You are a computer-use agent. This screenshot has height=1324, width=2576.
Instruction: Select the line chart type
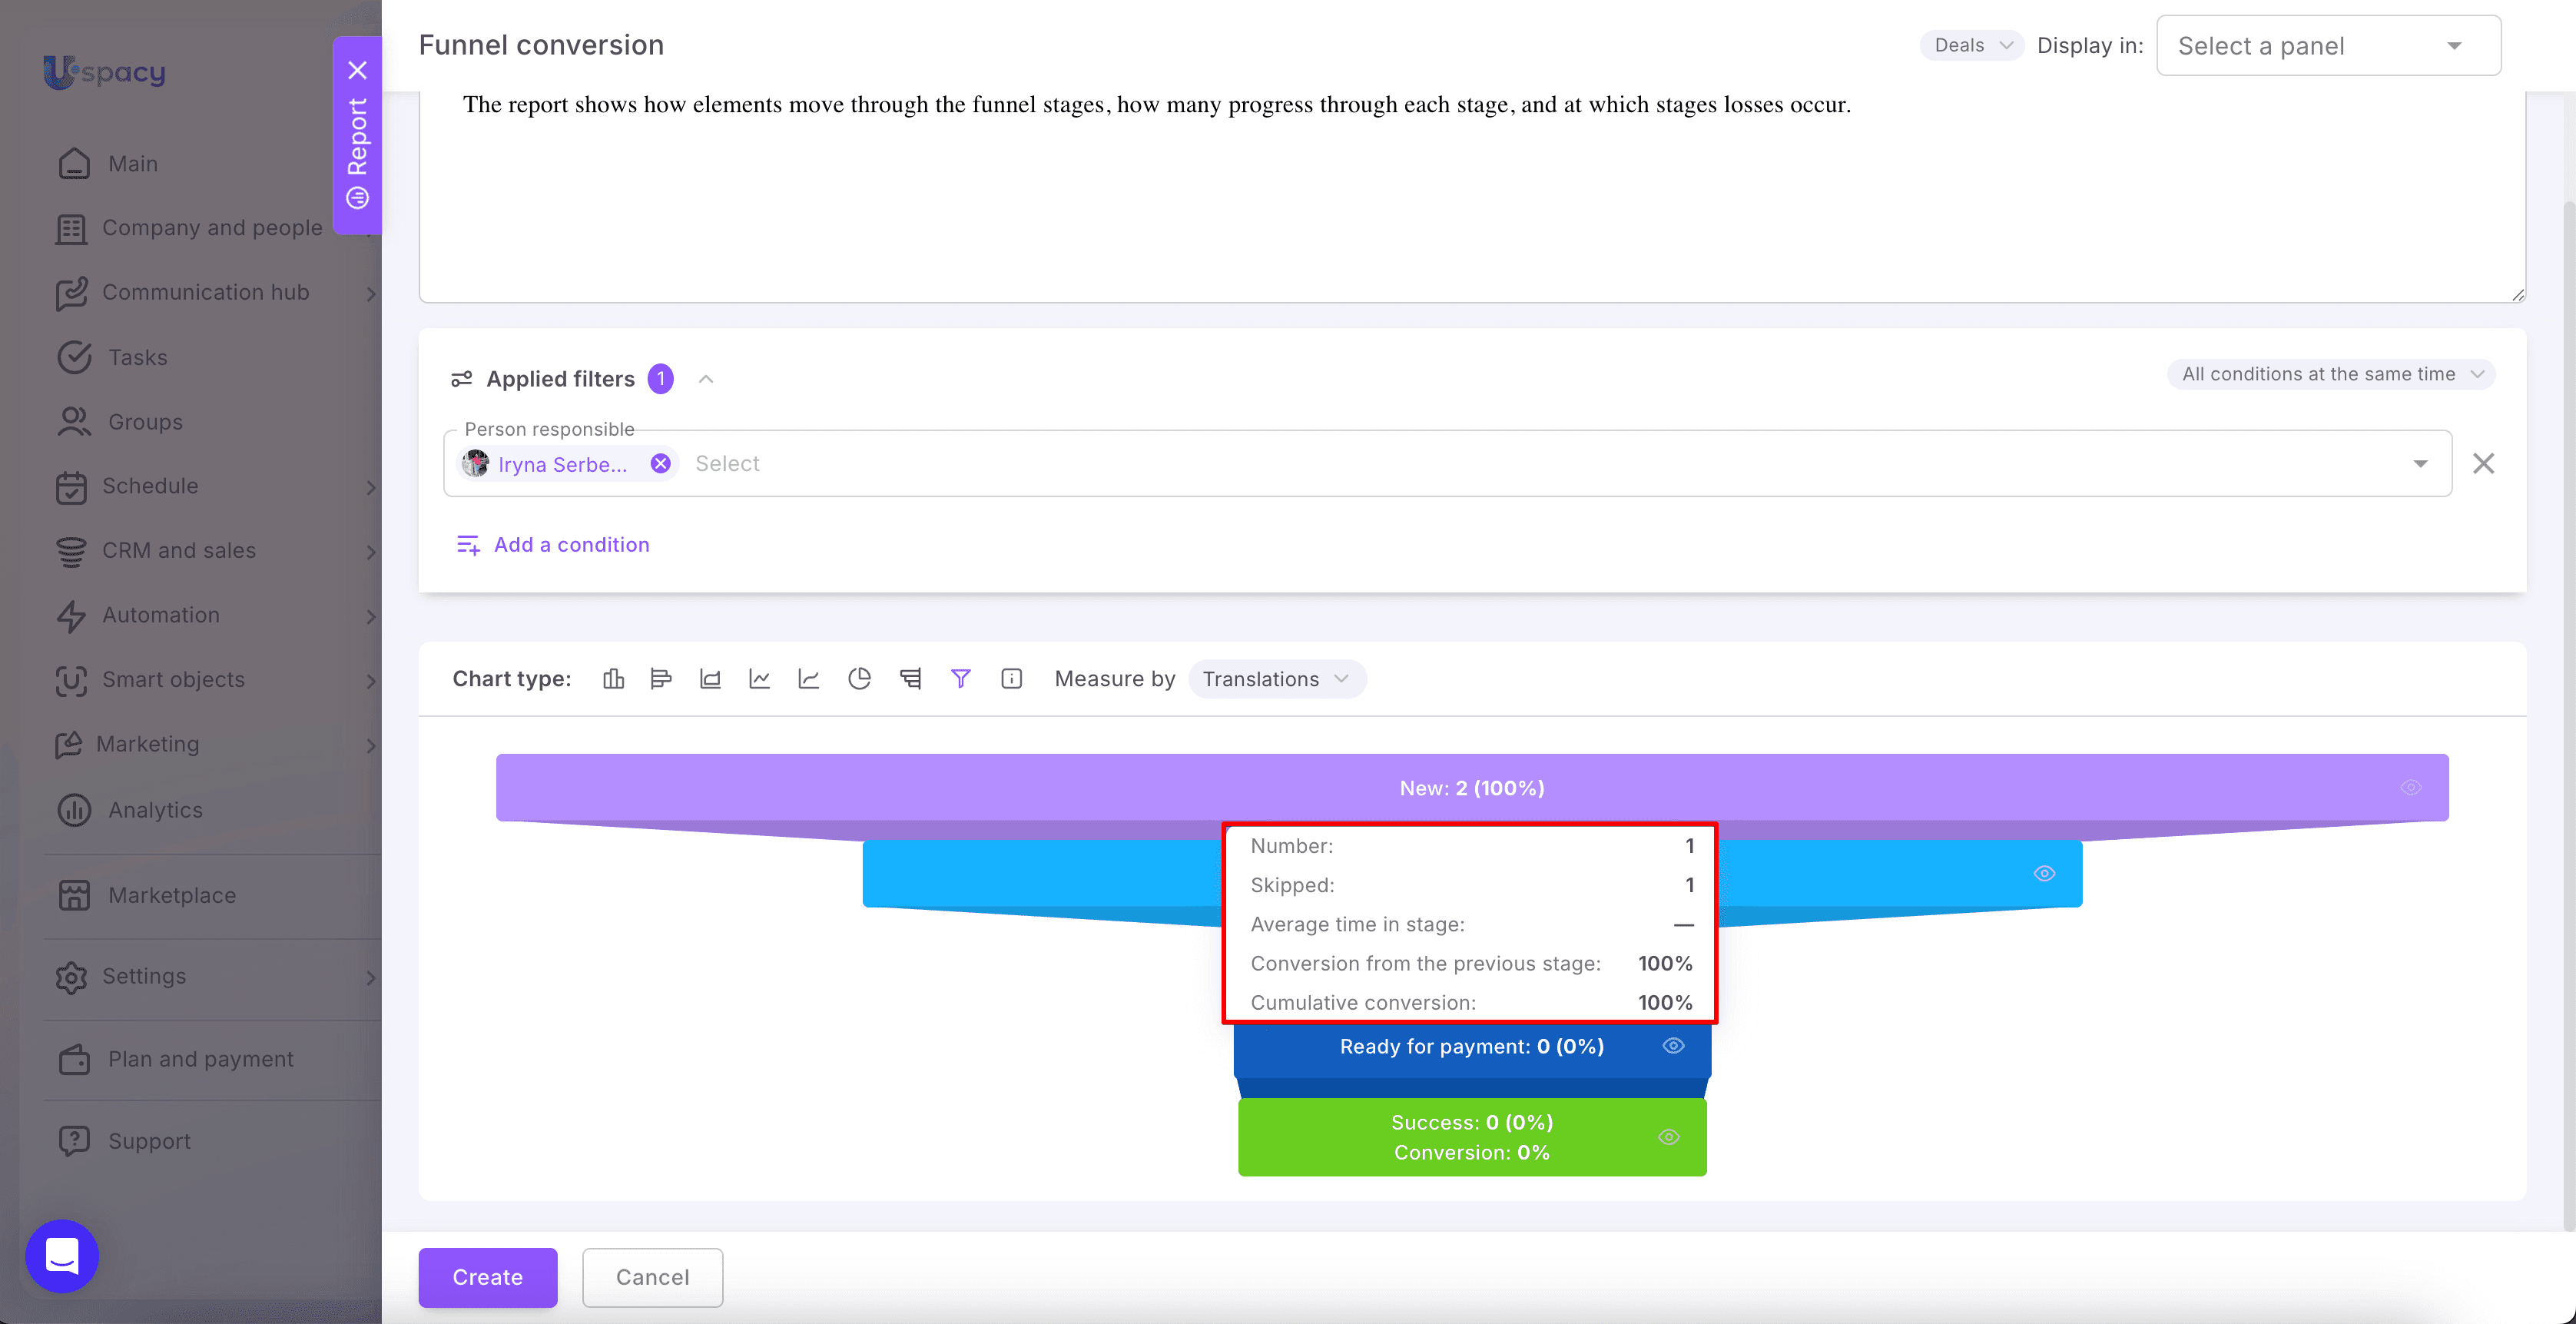pos(760,679)
